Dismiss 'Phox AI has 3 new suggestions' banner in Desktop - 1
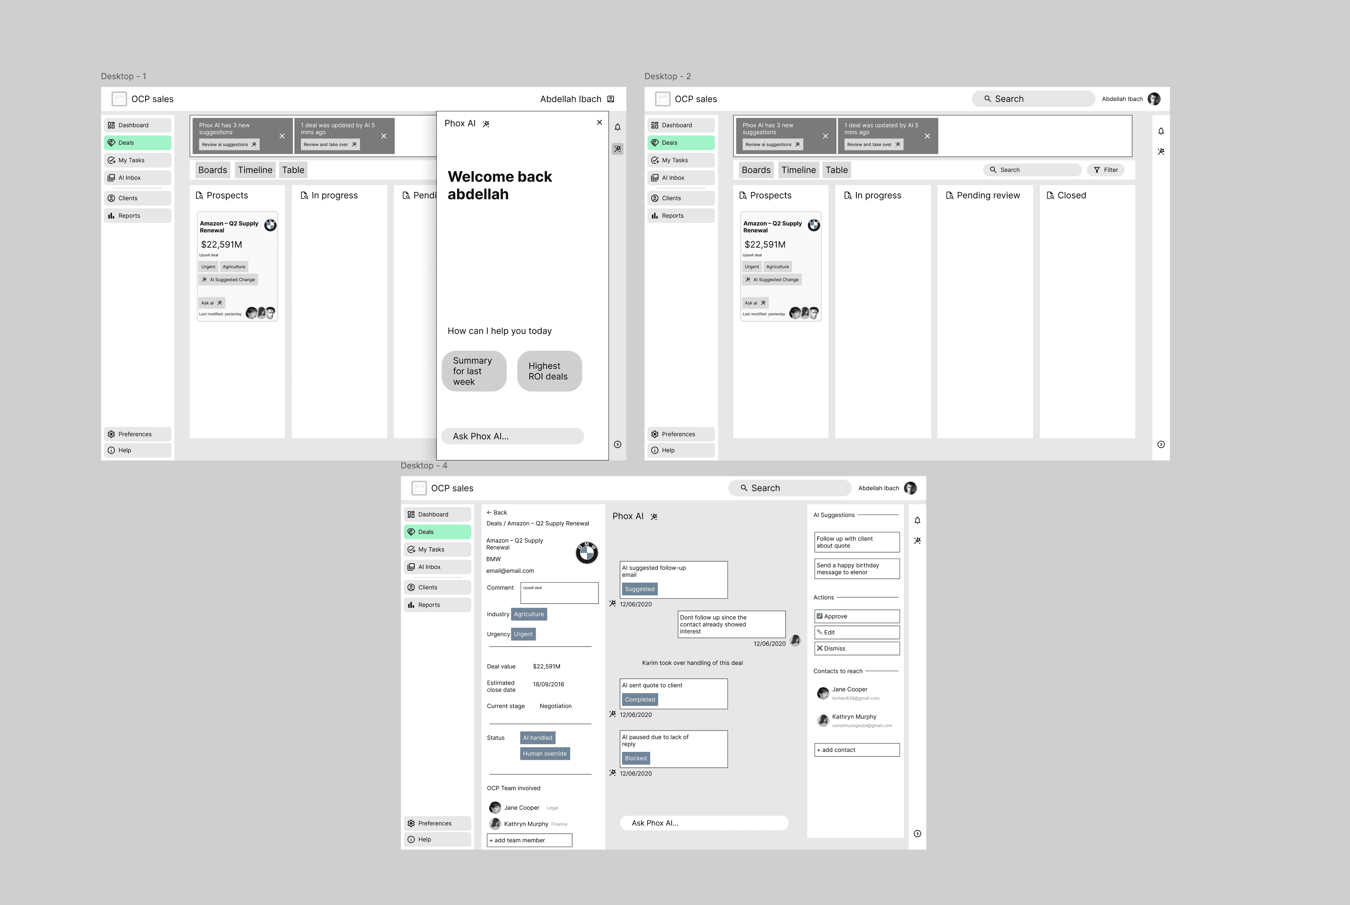The width and height of the screenshot is (1350, 905). pos(282,136)
